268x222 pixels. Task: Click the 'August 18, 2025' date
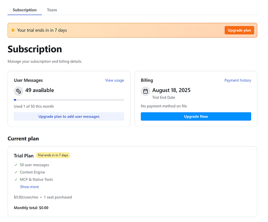point(171,90)
